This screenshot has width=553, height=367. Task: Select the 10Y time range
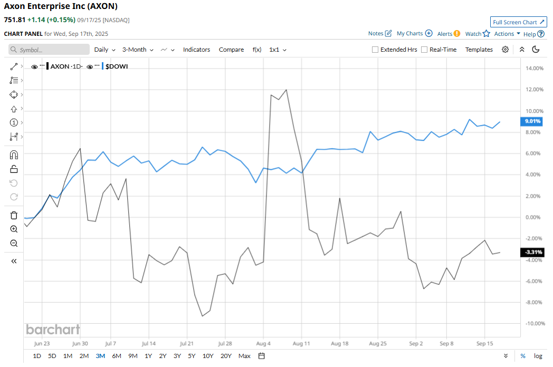(208, 356)
